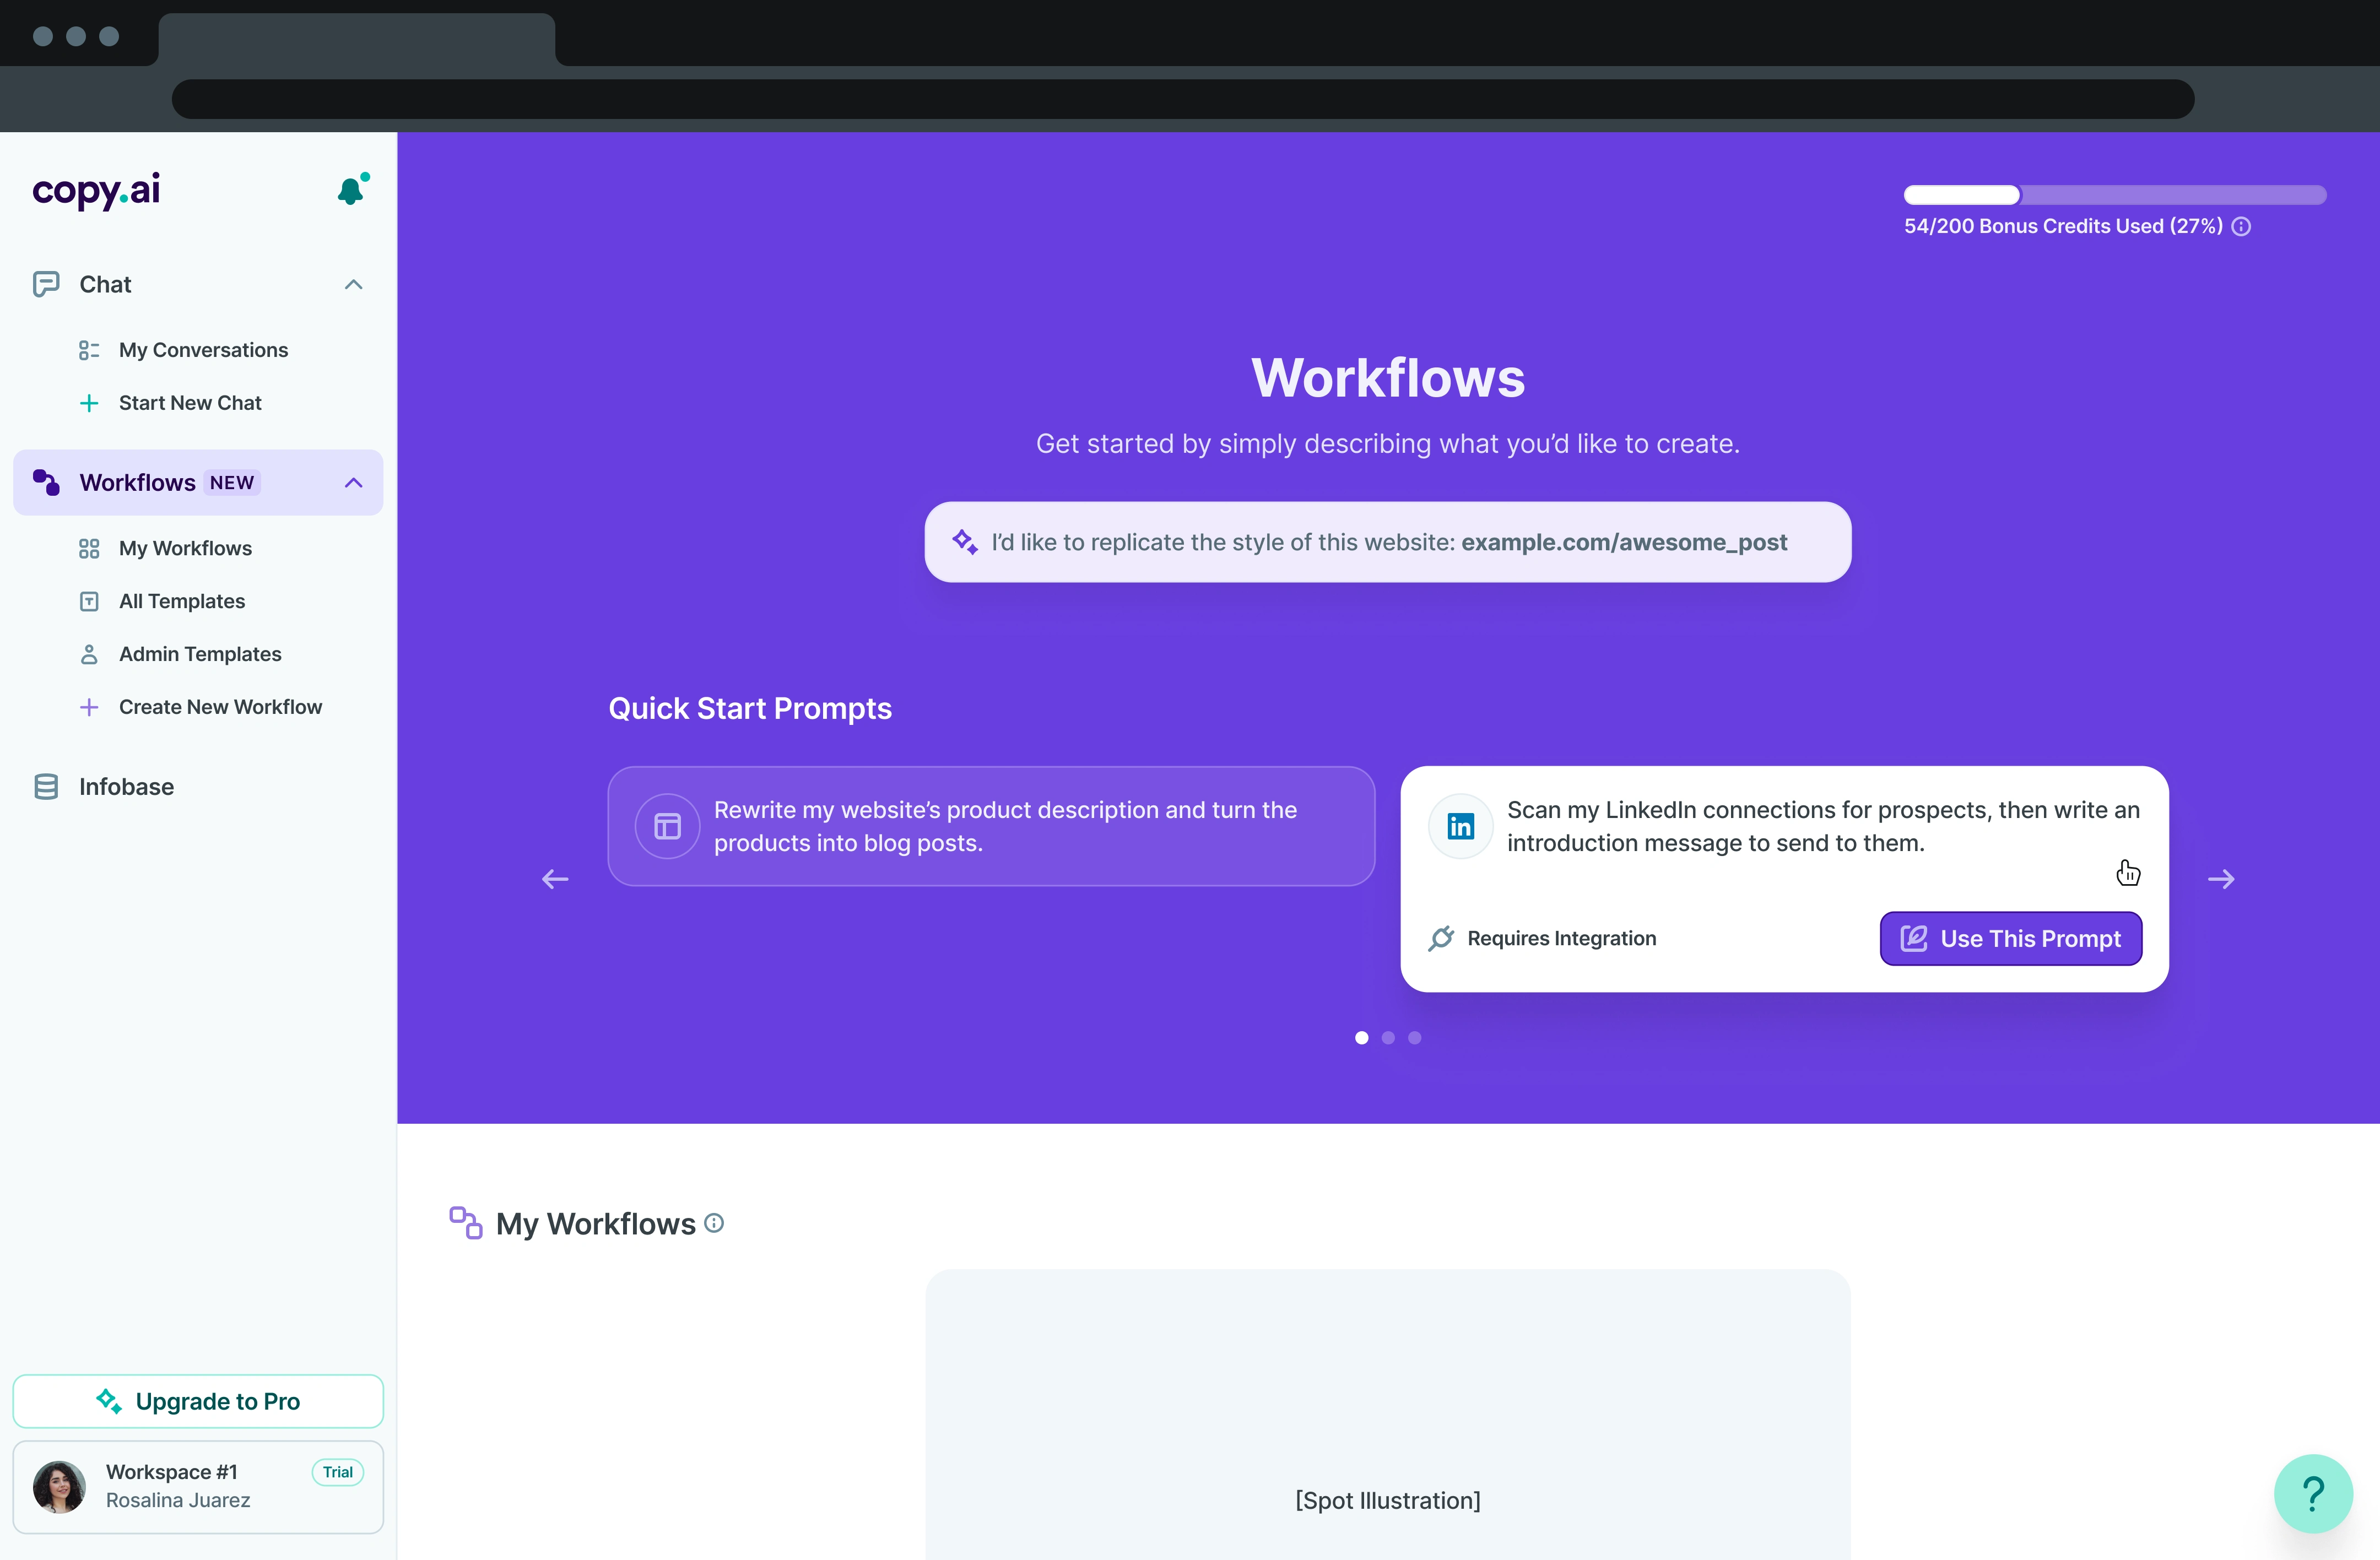Collapse the Workflows section chevron

point(353,483)
